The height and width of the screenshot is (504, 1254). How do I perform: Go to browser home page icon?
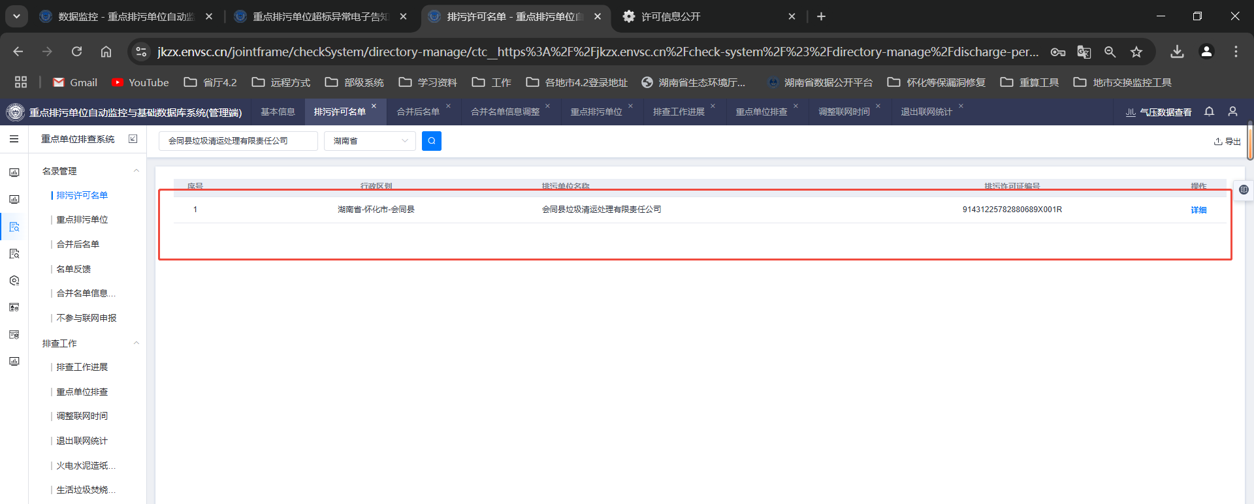pos(106,52)
